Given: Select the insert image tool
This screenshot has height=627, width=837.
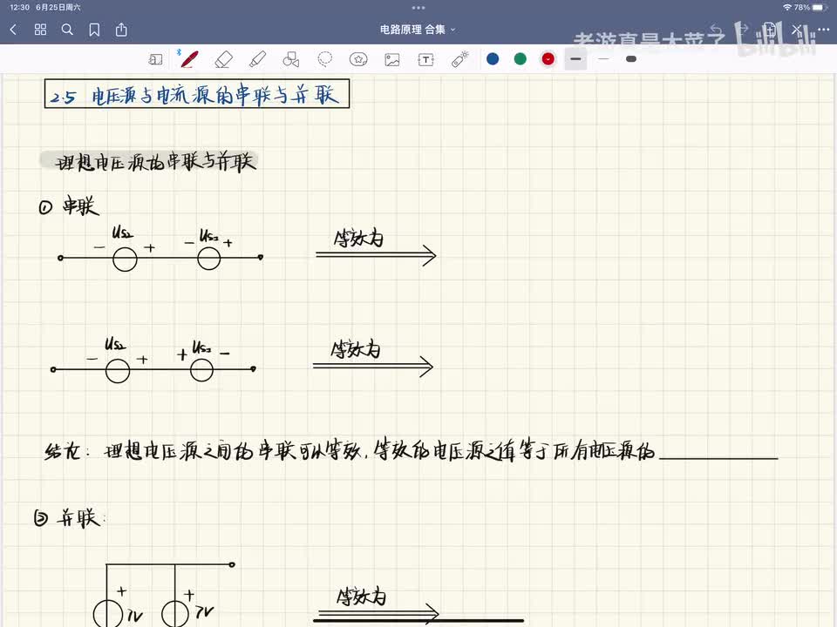Looking at the screenshot, I should pos(392,59).
